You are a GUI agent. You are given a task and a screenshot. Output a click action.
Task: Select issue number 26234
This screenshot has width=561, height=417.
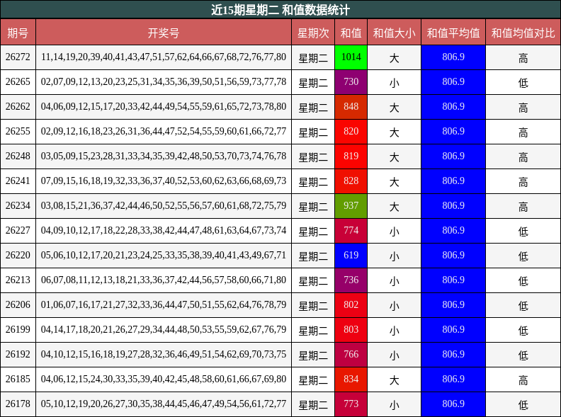[18, 205]
